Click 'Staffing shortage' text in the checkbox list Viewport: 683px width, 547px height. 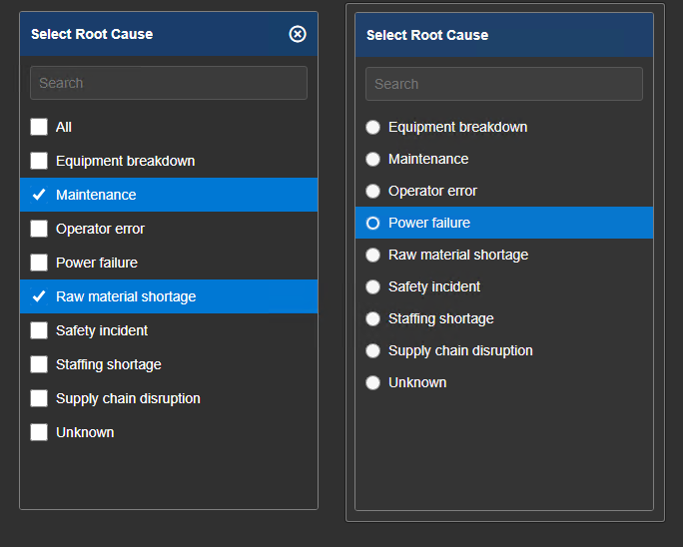109,364
